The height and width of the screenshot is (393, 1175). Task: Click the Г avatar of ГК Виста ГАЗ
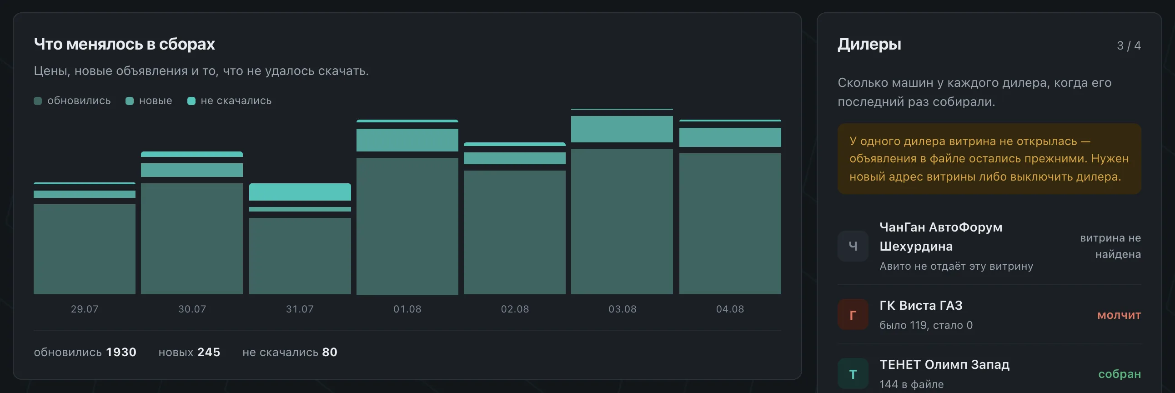853,314
